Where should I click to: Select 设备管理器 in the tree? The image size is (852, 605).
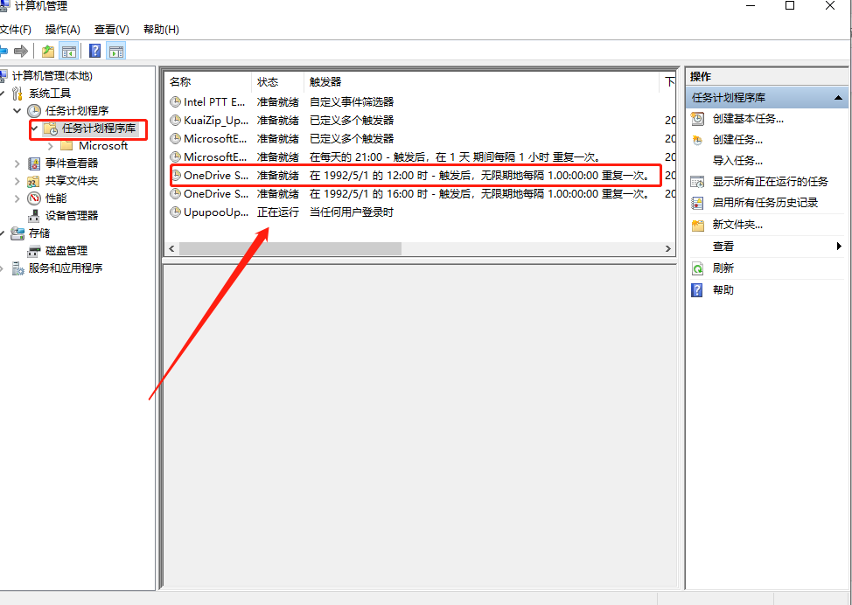[72, 216]
